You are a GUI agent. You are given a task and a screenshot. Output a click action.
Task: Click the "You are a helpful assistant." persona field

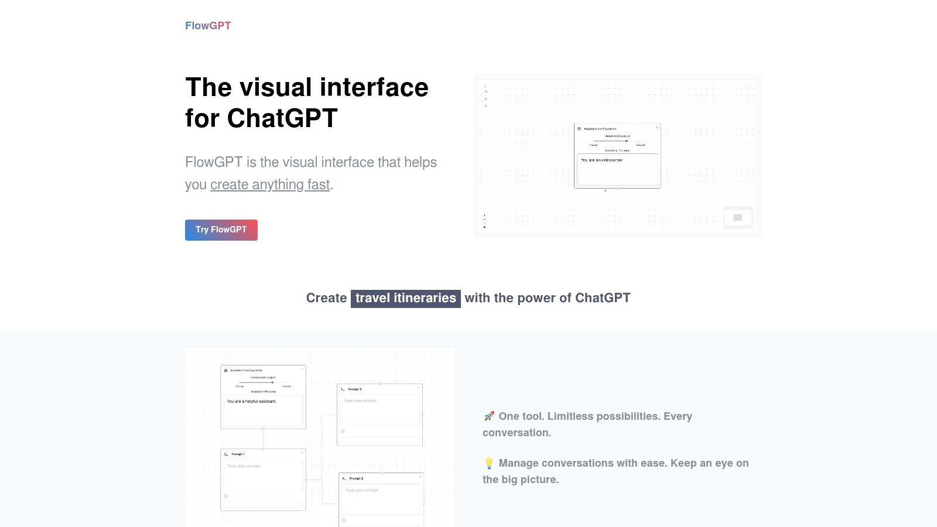coord(263,411)
